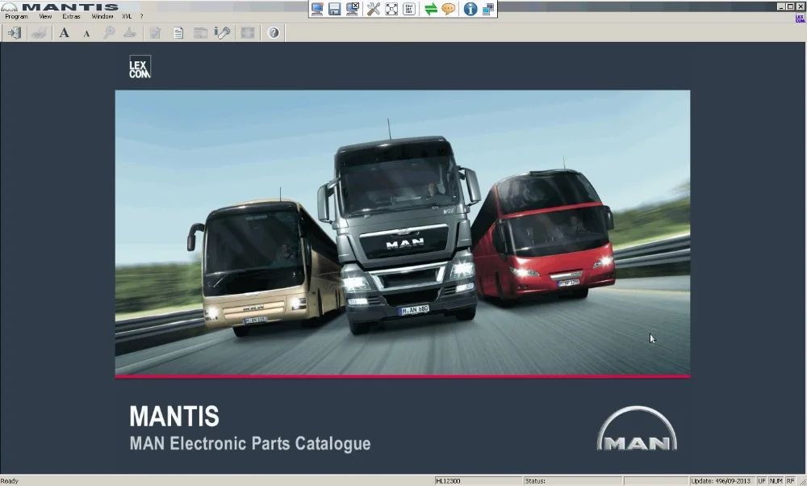Viewport: 807px width, 486px height.
Task: Click the Update: 496/09-2013 status text
Action: click(x=721, y=481)
